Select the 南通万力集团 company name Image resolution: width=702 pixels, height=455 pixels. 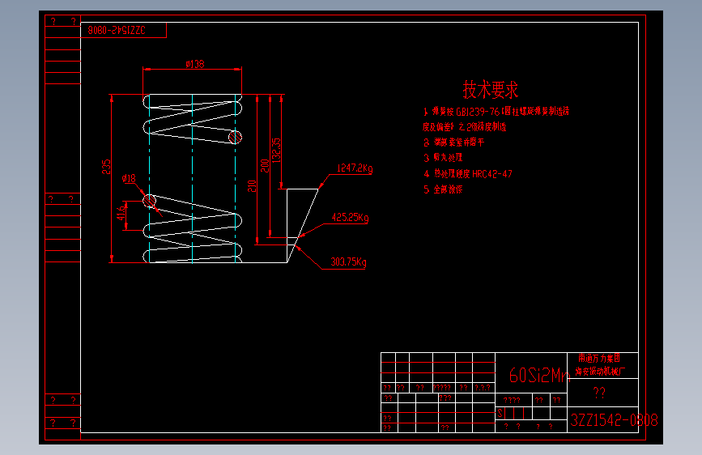(x=599, y=358)
